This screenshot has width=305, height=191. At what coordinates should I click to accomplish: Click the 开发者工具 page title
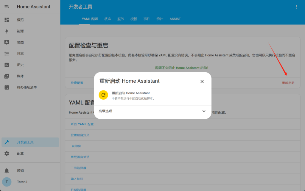pos(80,7)
